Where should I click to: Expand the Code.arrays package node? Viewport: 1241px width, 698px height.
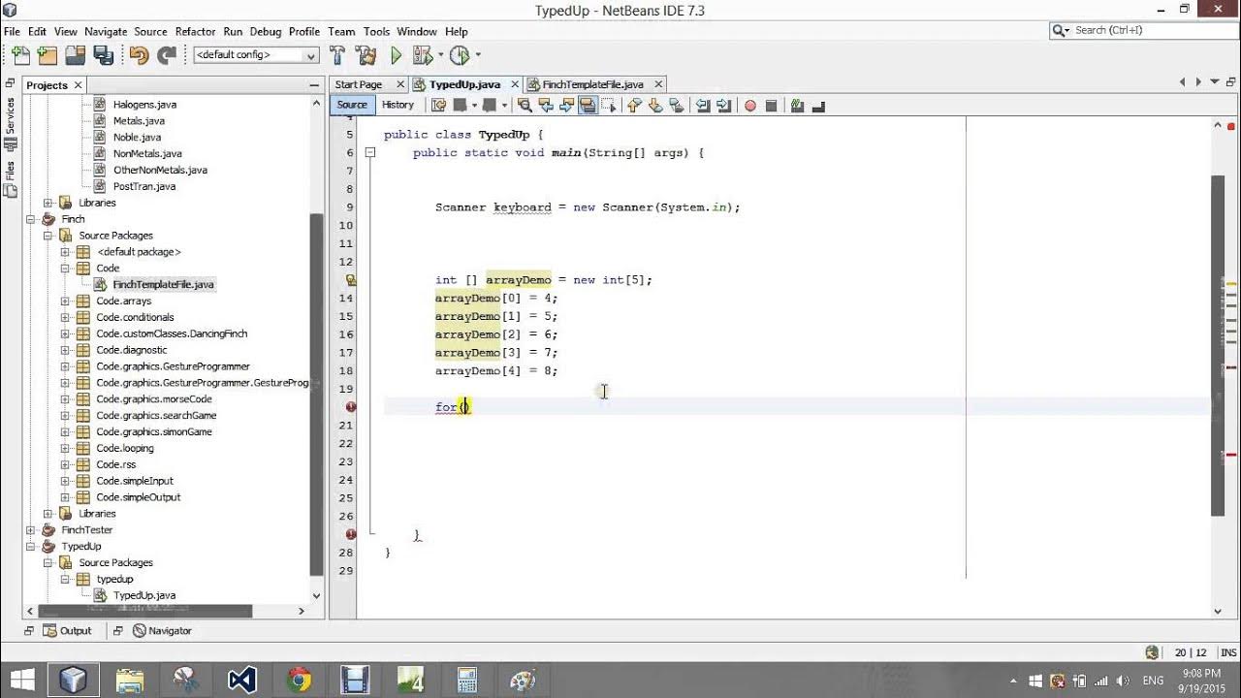tap(65, 301)
